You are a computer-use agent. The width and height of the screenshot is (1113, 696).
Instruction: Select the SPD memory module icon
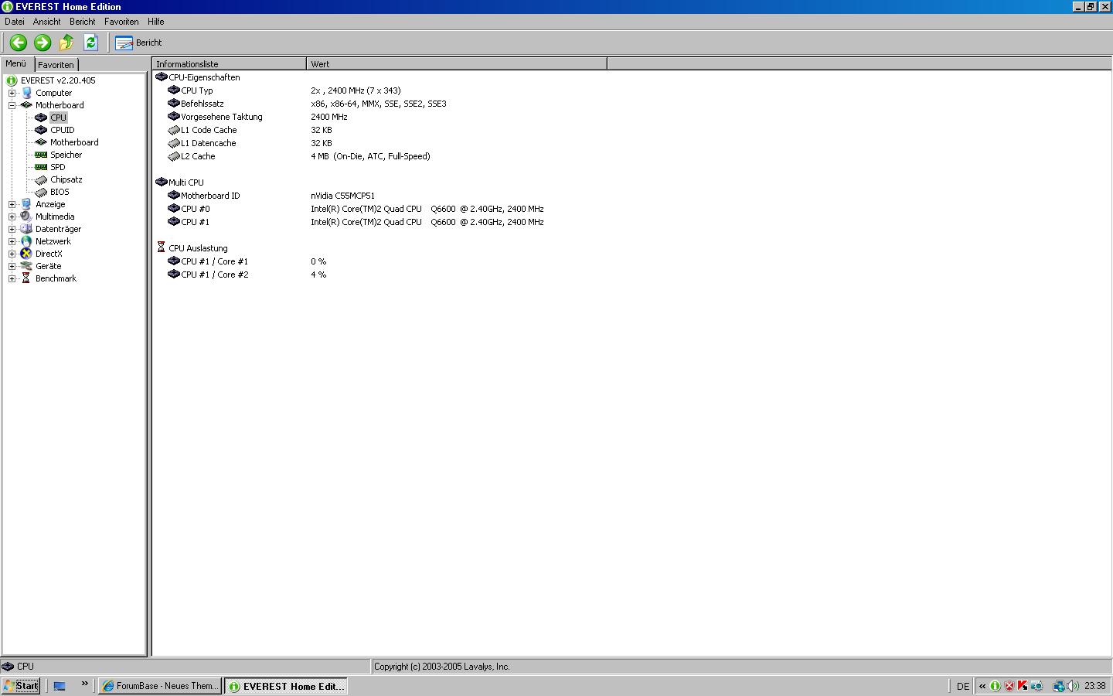[x=41, y=167]
